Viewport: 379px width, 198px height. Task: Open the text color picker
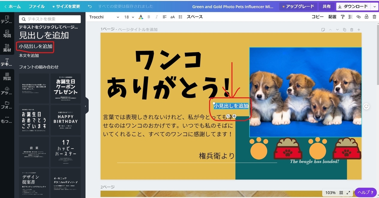141,17
